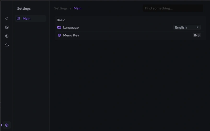210x131 pixels.
Task: Select the Main tab in Settings panel
Action: coord(30,18)
